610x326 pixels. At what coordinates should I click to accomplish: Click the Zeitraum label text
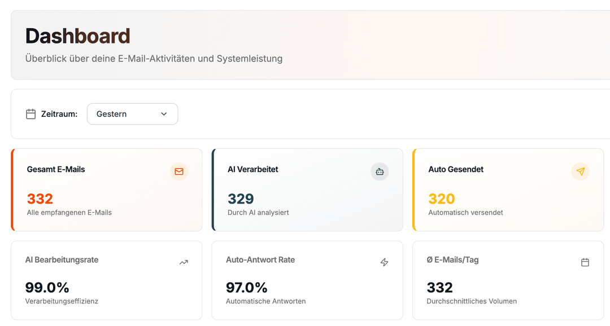pos(59,114)
